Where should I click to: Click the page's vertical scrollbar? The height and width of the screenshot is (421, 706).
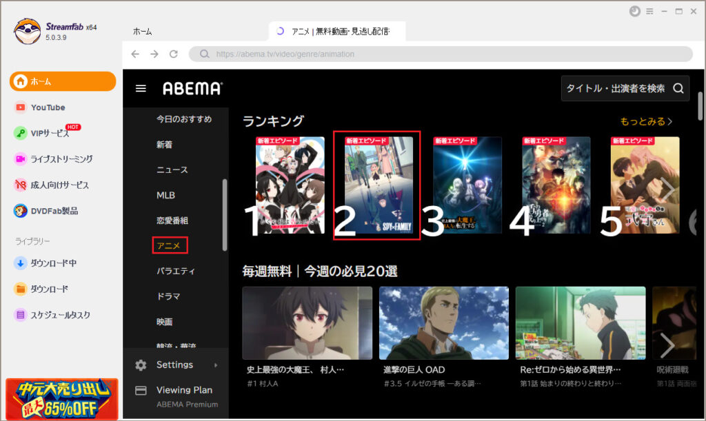(700, 105)
